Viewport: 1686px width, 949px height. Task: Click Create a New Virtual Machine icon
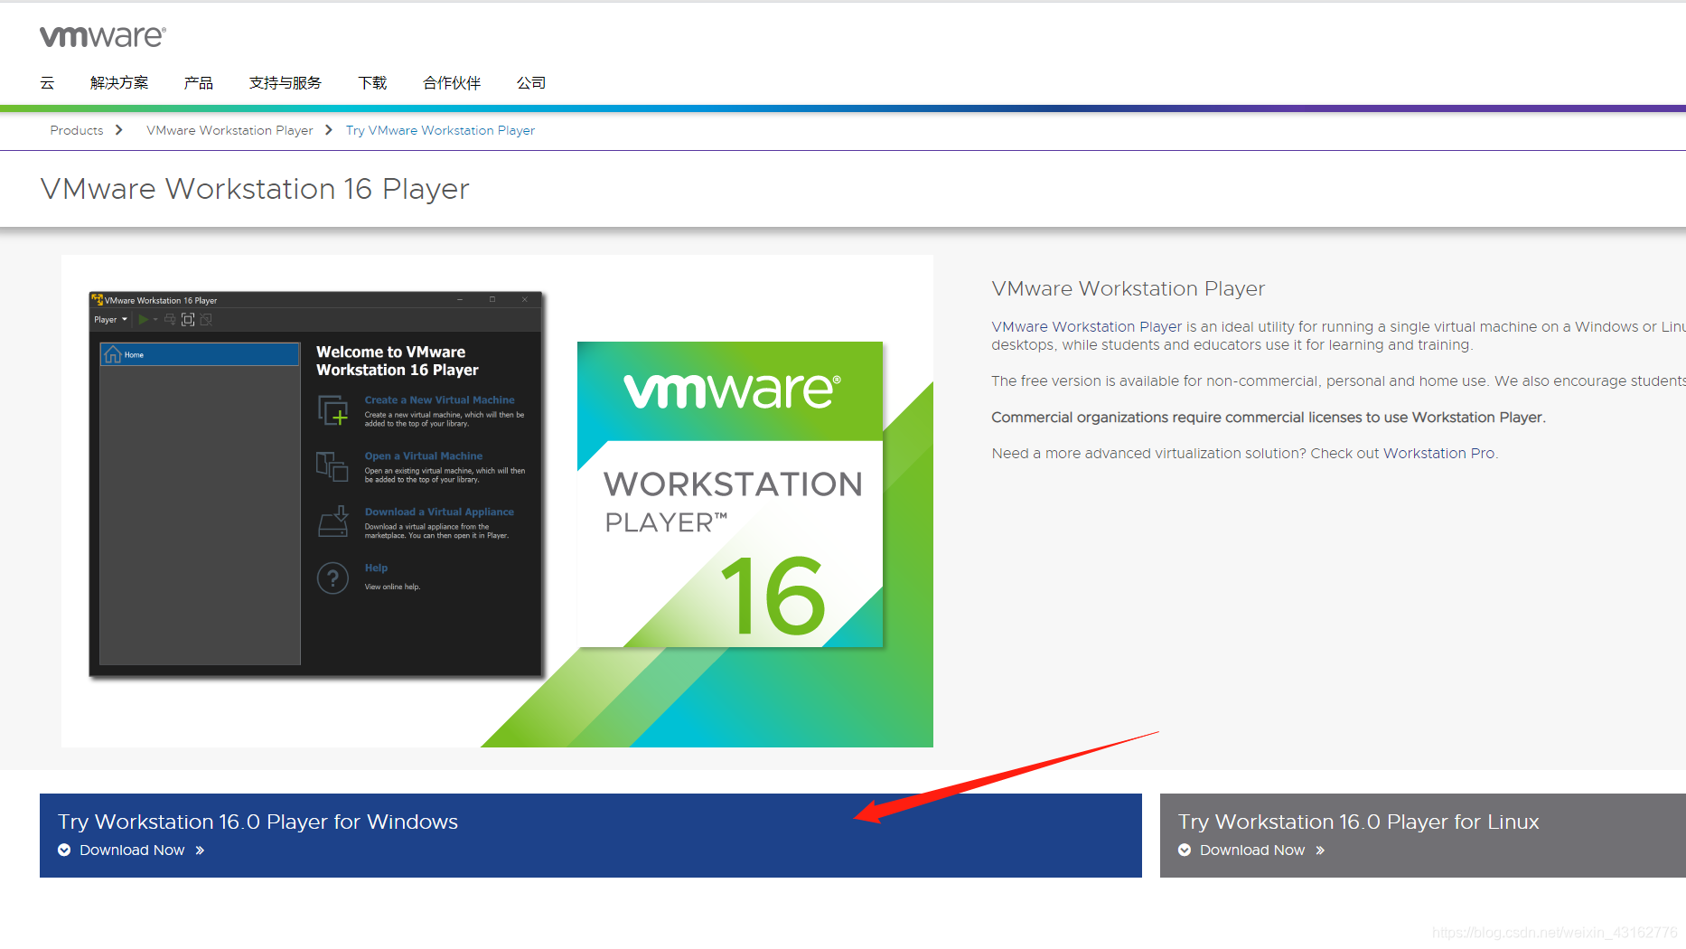coord(333,410)
